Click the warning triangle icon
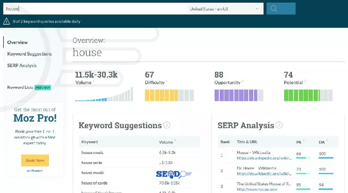This screenshot has height=193, width=348. pyautogui.click(x=7, y=21)
